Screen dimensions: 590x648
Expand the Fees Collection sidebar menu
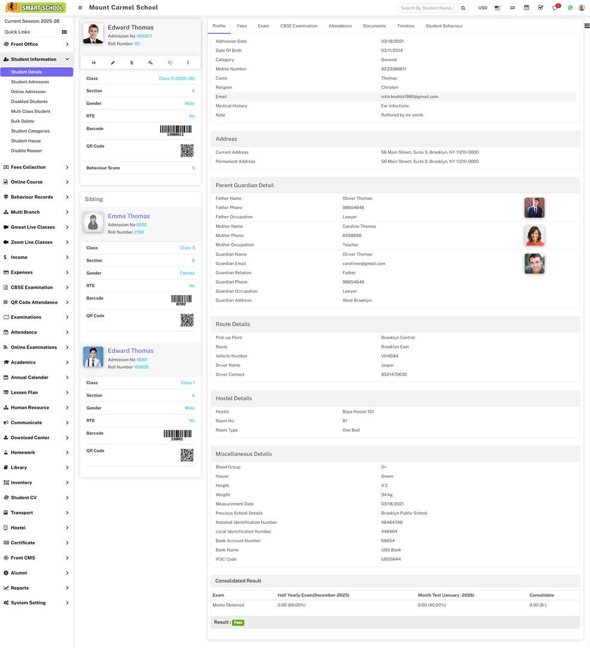coord(36,167)
